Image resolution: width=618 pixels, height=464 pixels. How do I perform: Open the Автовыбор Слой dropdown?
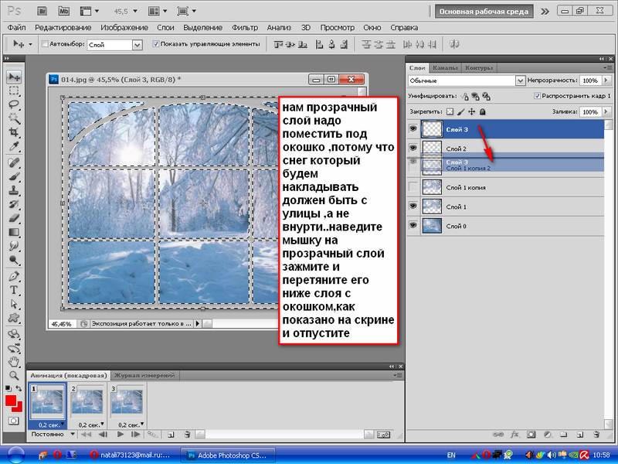pyautogui.click(x=137, y=45)
